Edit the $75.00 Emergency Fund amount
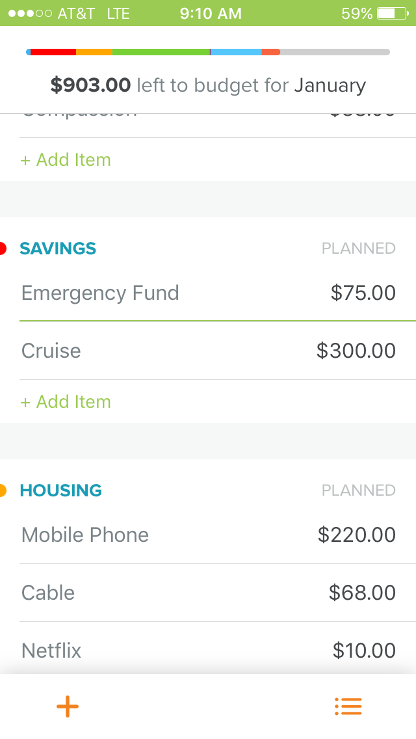 tap(363, 293)
